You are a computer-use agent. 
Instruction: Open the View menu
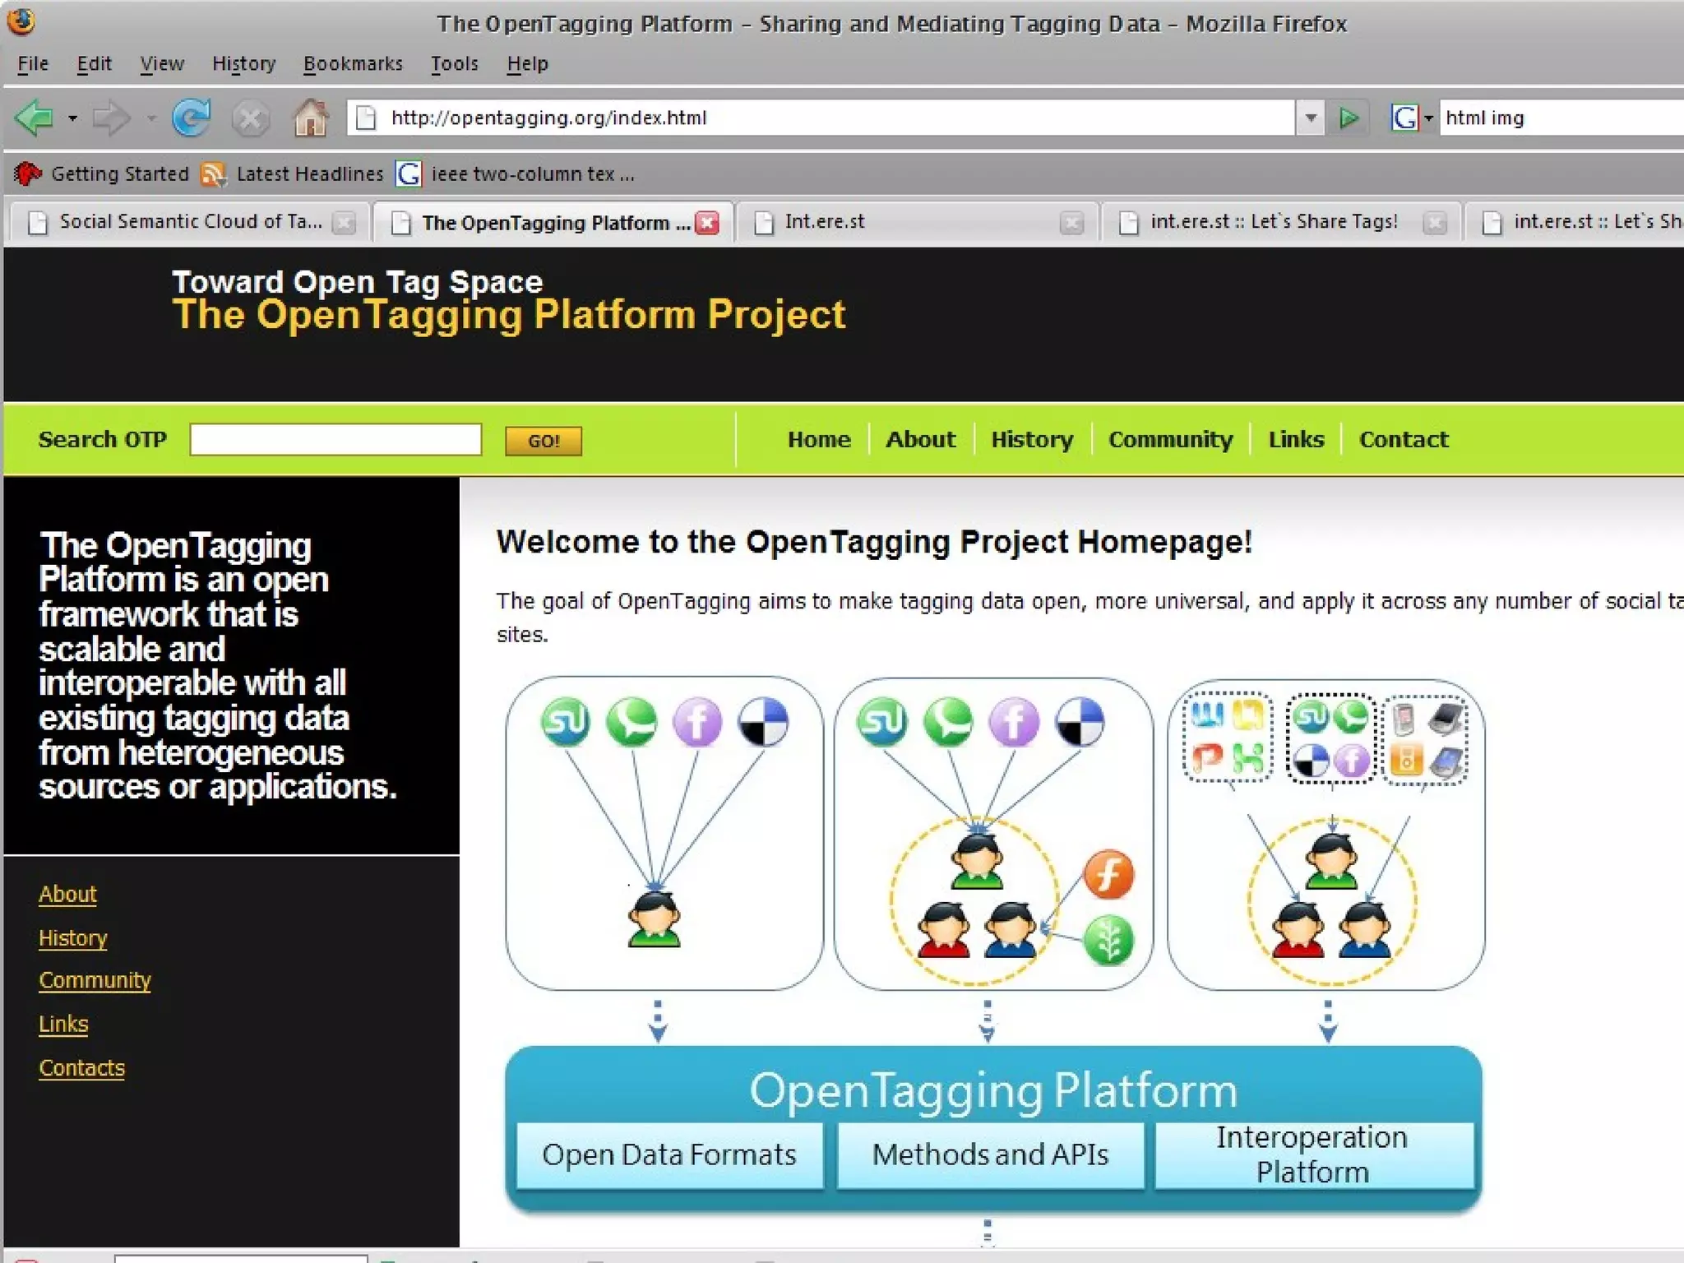[x=162, y=63]
